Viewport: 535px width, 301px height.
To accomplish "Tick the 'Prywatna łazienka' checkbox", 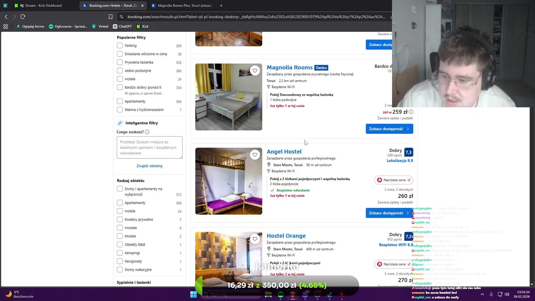I will 120,62.
